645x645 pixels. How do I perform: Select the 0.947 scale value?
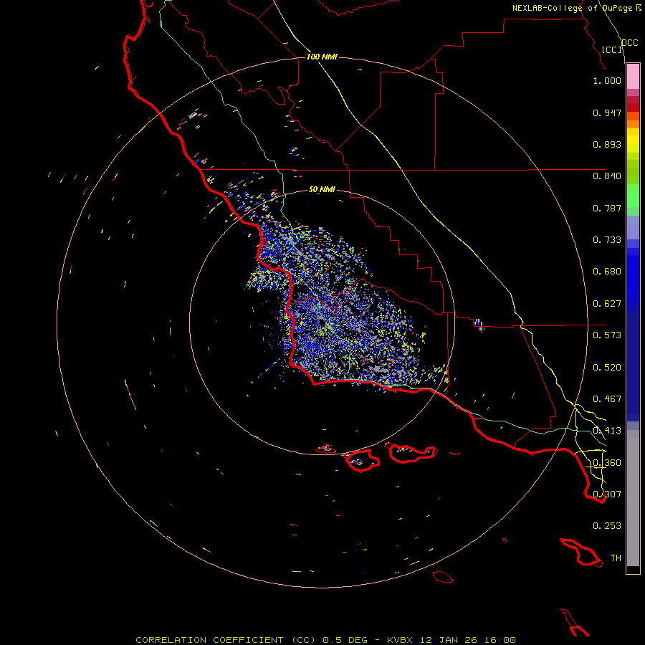[x=607, y=113]
